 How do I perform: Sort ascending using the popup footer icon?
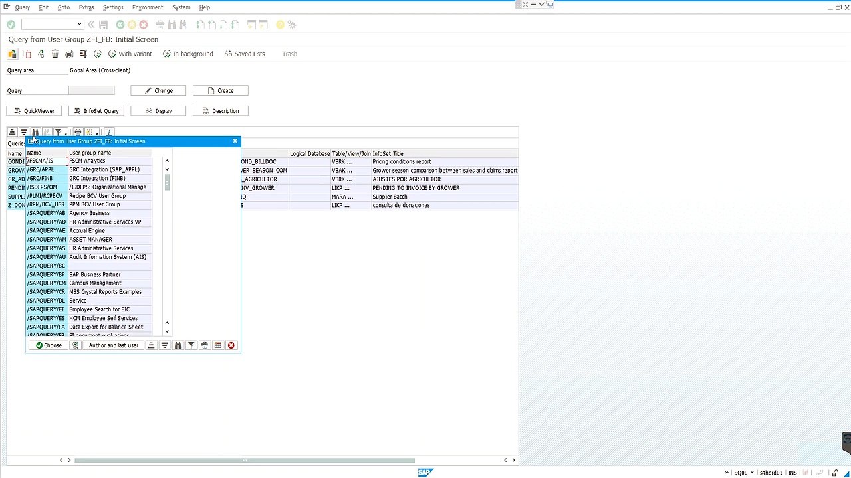[x=152, y=345]
